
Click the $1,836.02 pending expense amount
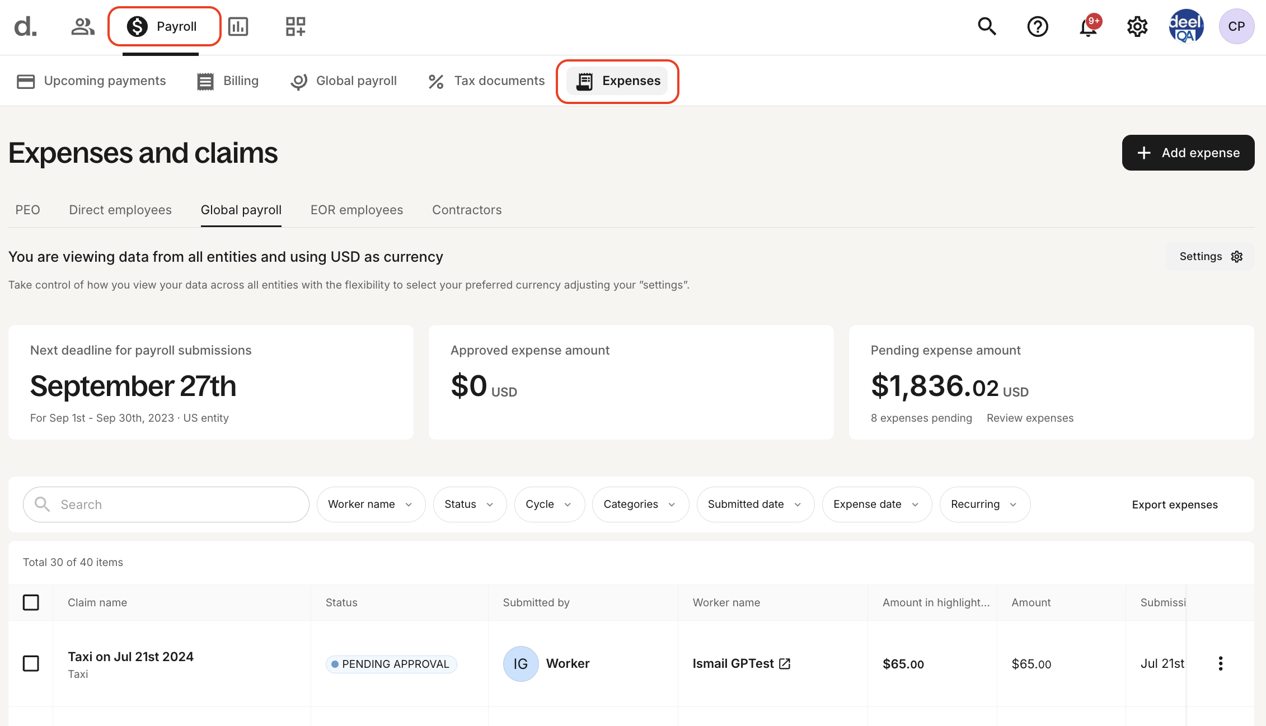tap(950, 386)
